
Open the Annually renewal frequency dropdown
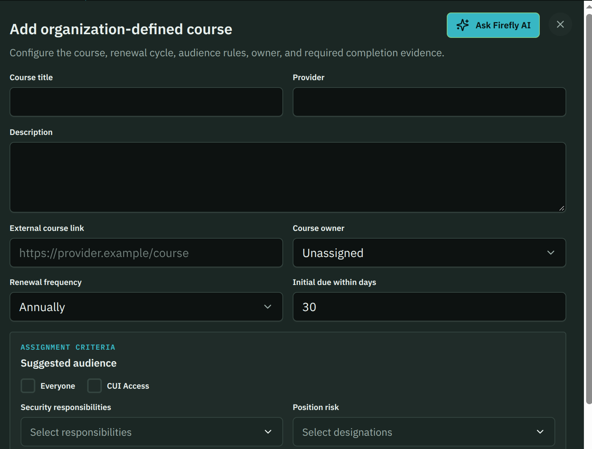pos(146,307)
